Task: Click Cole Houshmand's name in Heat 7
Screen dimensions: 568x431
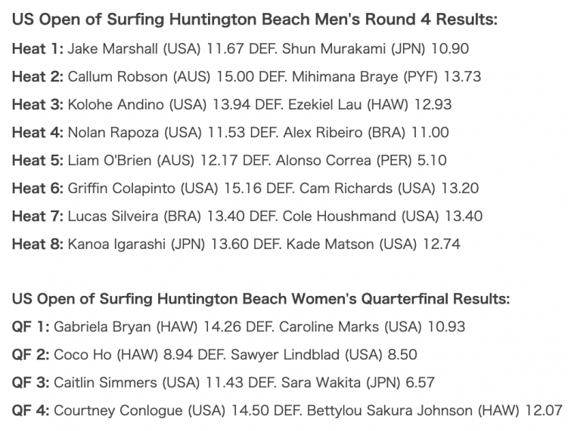Action: [x=339, y=216]
